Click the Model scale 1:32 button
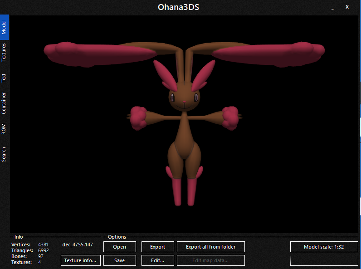 coord(324,247)
